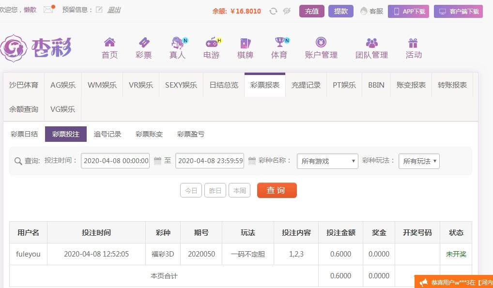493x288 pixels.
Task: Switch to 日结总览 tab
Action: coord(224,85)
